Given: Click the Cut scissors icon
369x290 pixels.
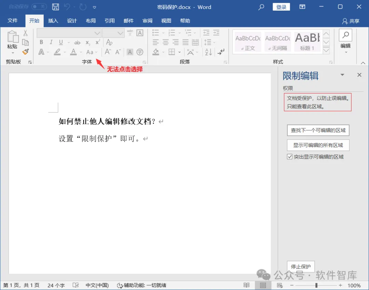Looking at the screenshot, I should coord(25,33).
